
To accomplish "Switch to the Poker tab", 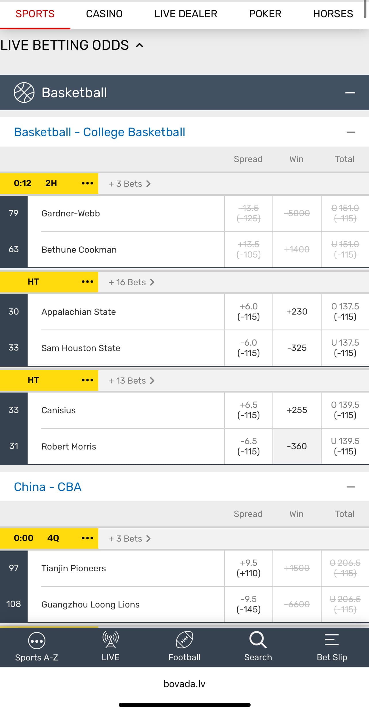I will pos(265,14).
